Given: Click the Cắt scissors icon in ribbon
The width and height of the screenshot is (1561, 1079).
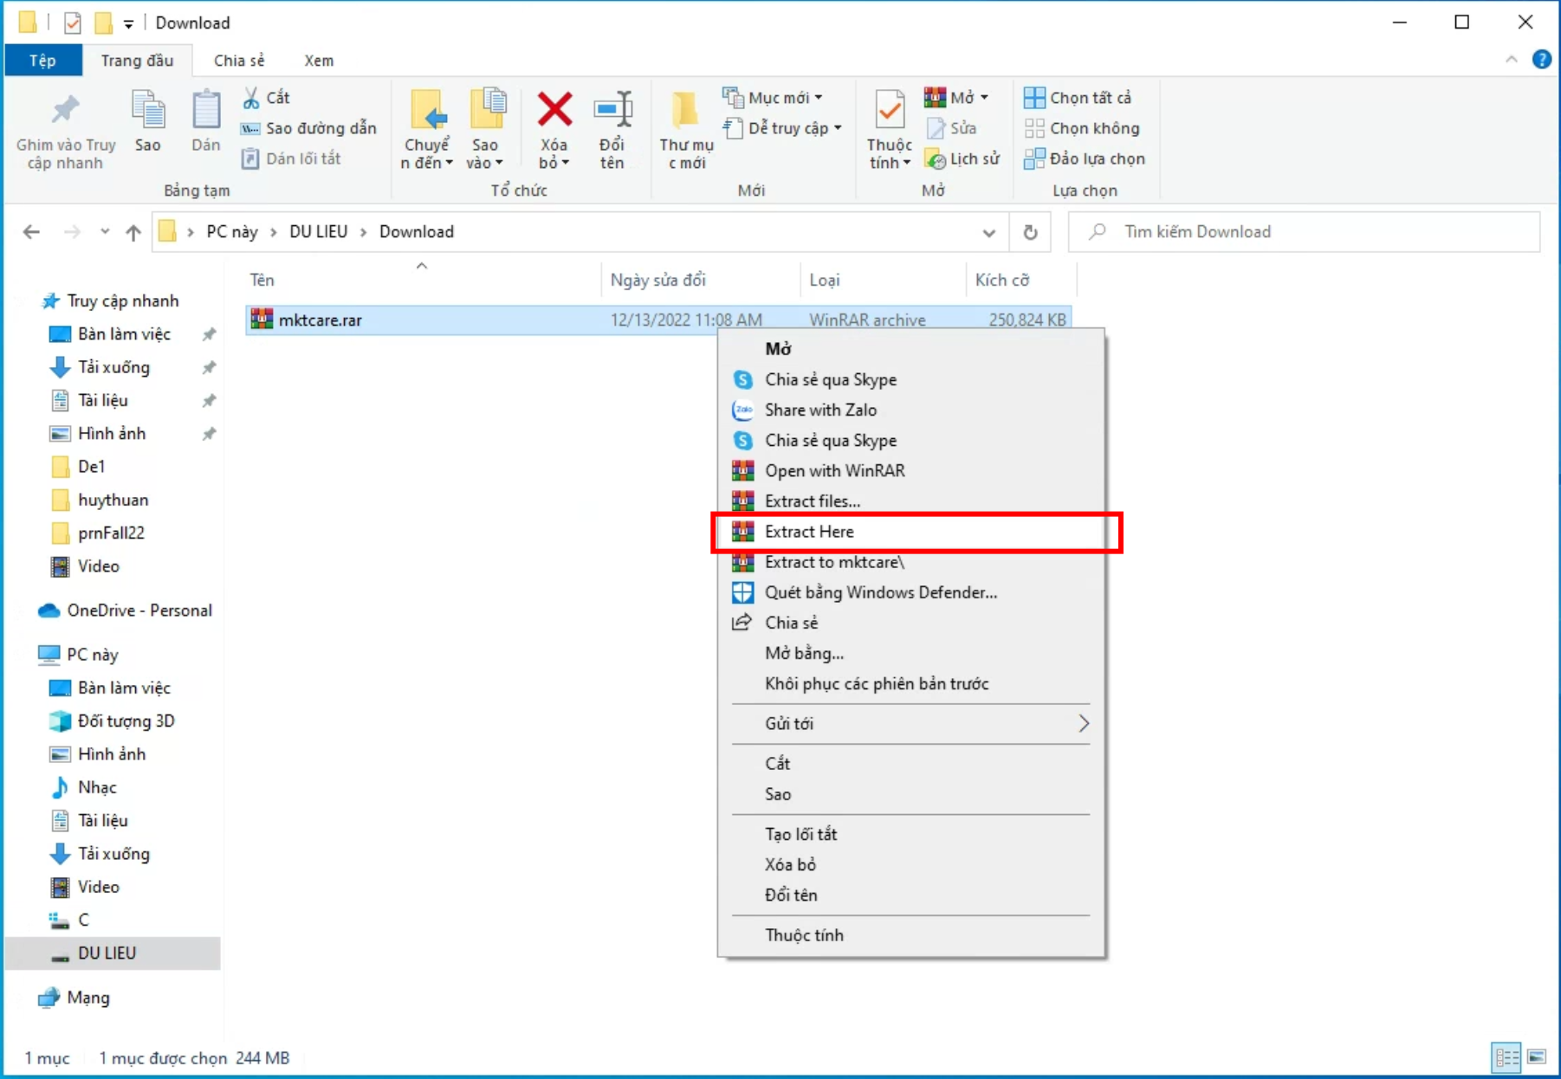Looking at the screenshot, I should (x=251, y=98).
